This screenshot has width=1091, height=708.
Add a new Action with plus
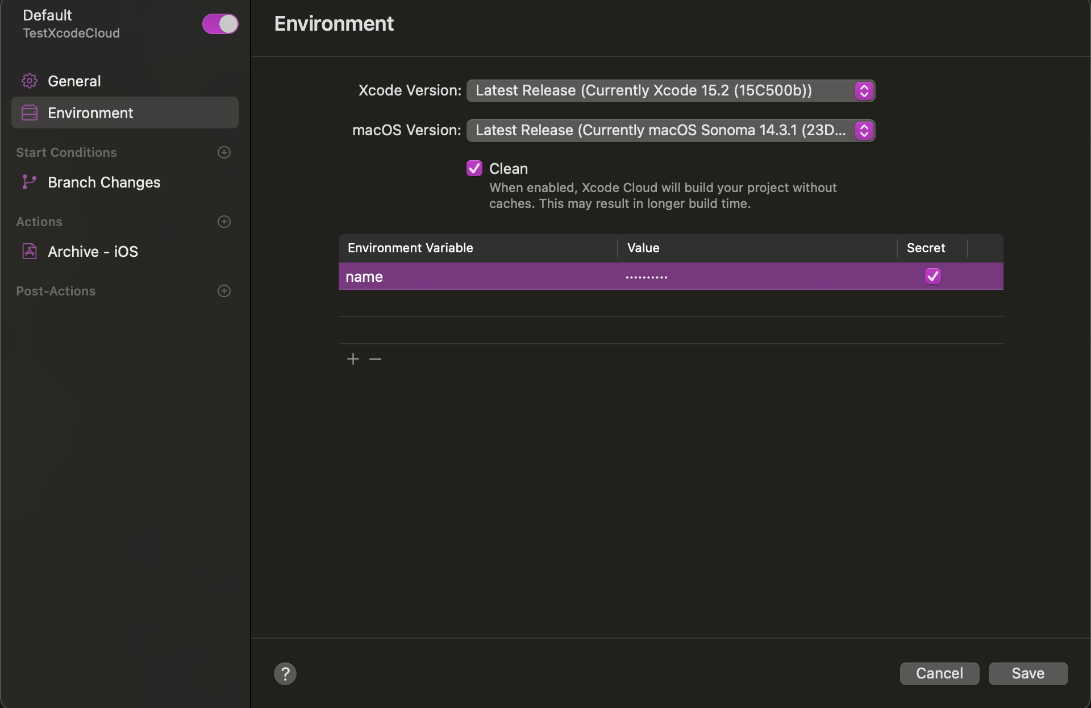pyautogui.click(x=224, y=222)
